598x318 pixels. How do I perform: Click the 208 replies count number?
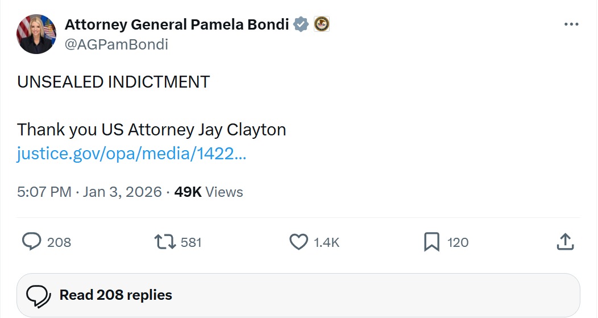pos(59,242)
